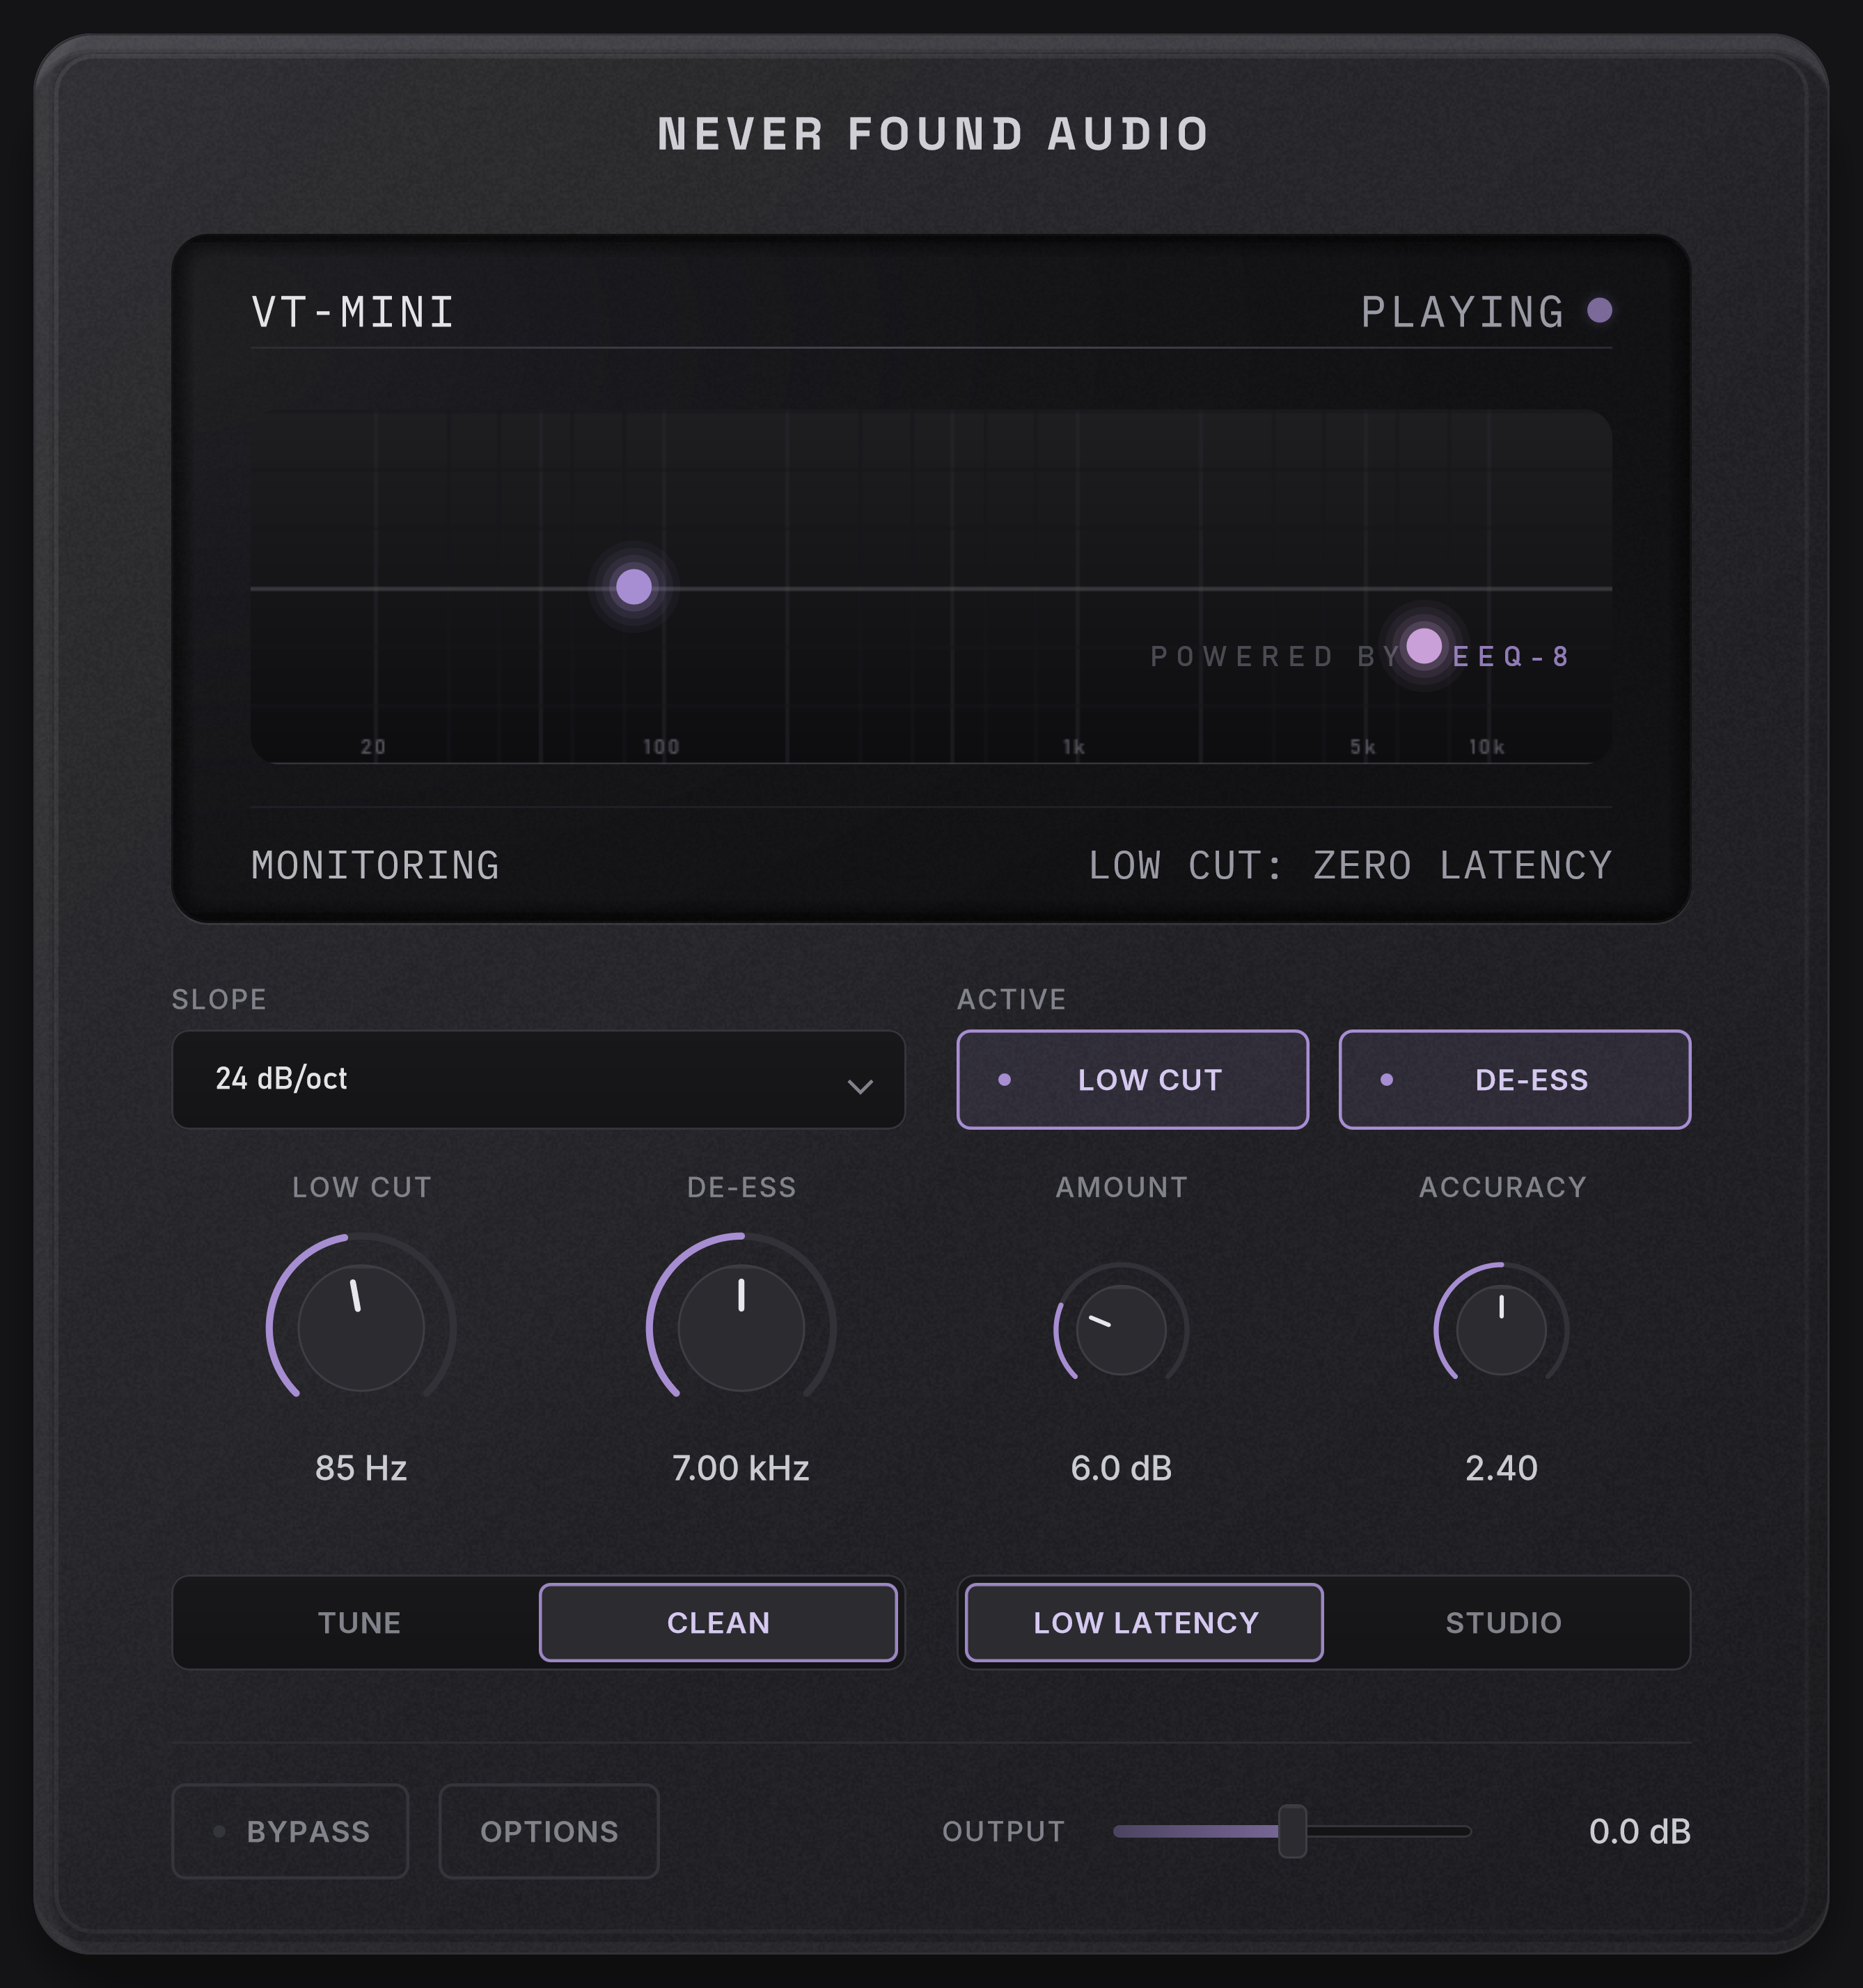Image resolution: width=1863 pixels, height=1988 pixels.
Task: Click the ACCURACY knob
Action: pyautogui.click(x=1501, y=1329)
